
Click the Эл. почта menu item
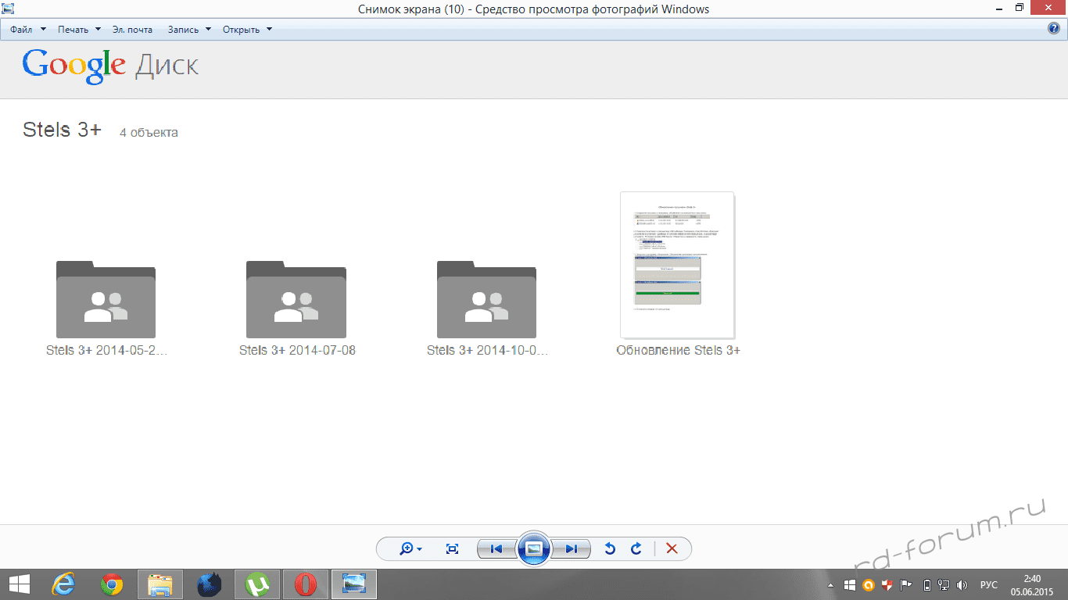coord(132,30)
